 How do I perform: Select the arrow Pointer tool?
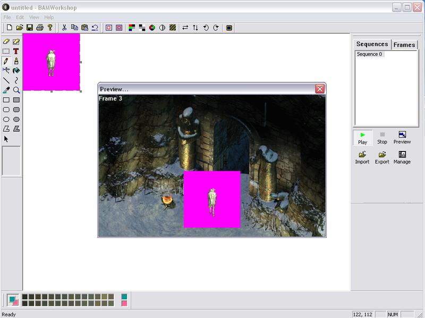point(6,139)
